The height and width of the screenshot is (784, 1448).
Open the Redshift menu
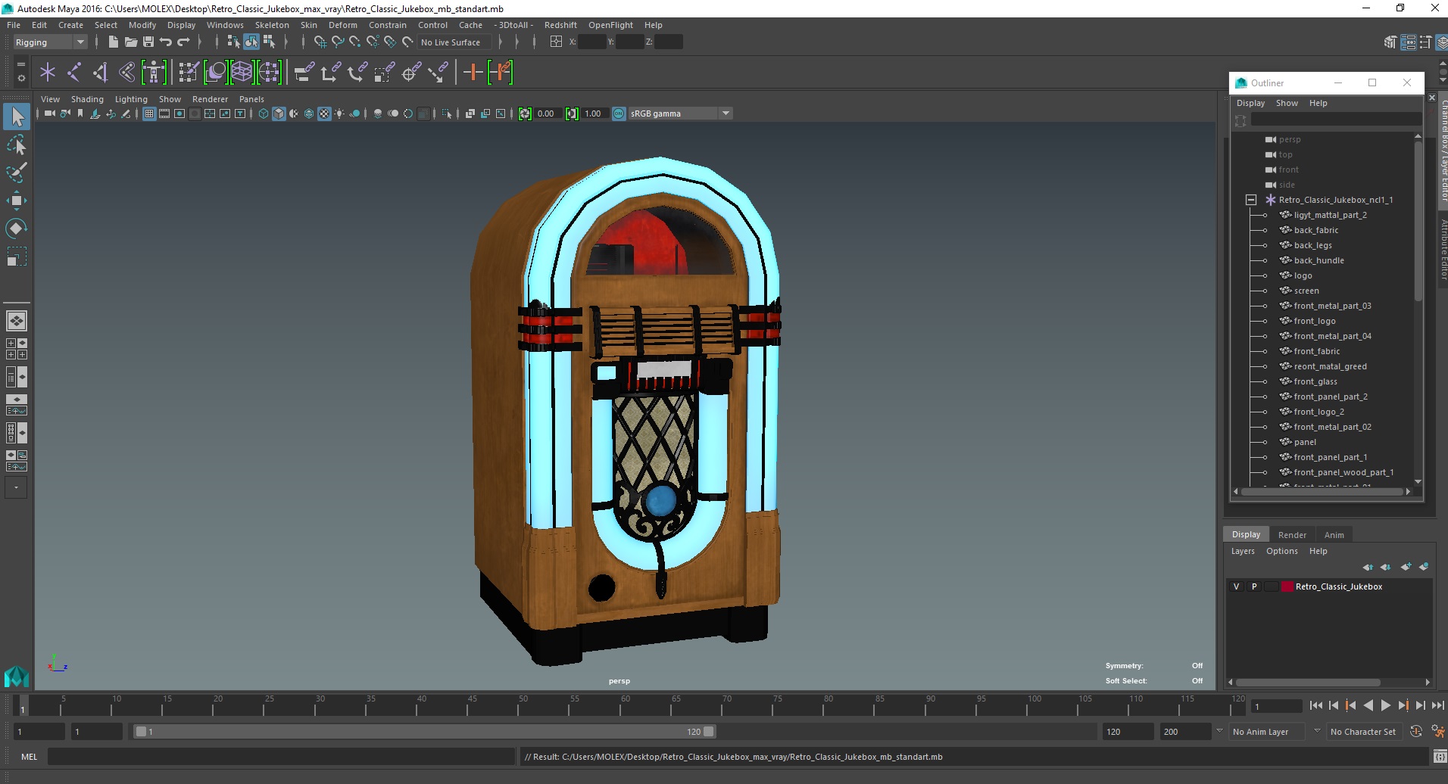[x=560, y=25]
